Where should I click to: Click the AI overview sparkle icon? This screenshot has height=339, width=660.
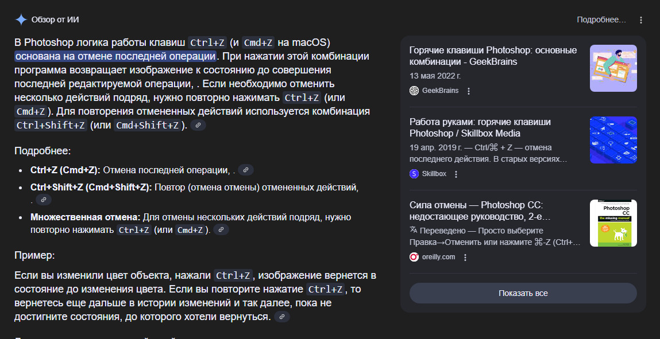[x=21, y=20]
